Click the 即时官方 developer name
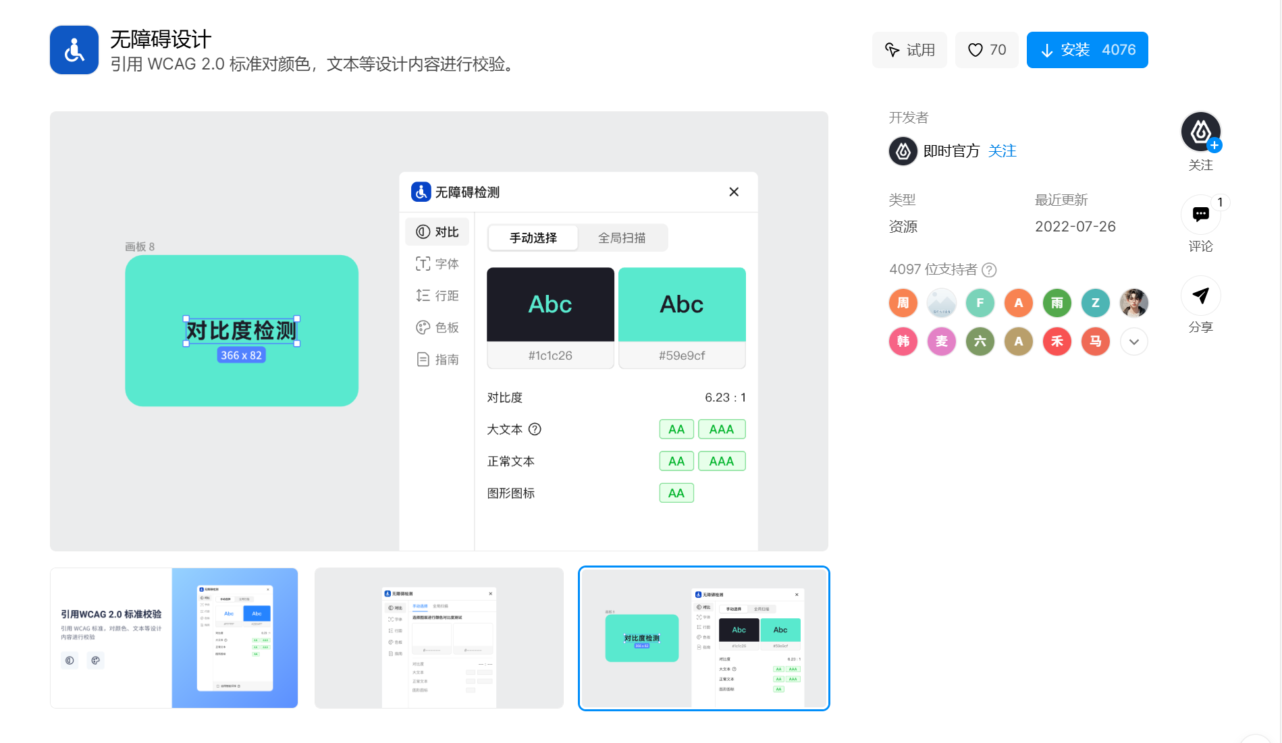The image size is (1282, 743). 951,151
